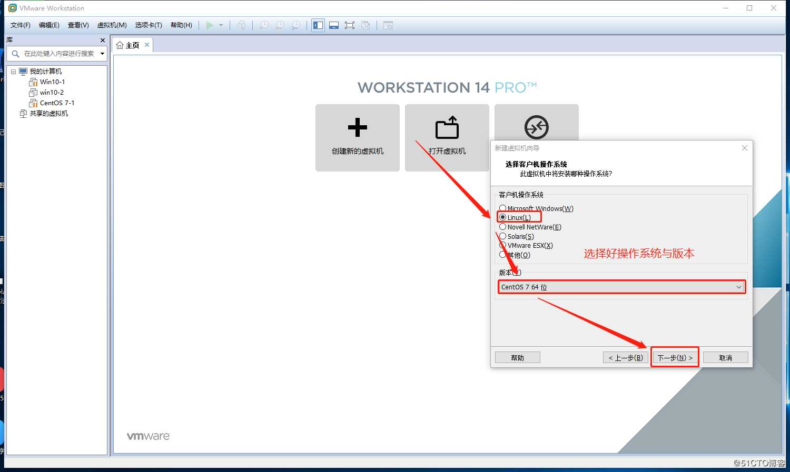The height and width of the screenshot is (472, 790).
Task: Open the 虚拟机(M) menu
Action: click(x=112, y=25)
